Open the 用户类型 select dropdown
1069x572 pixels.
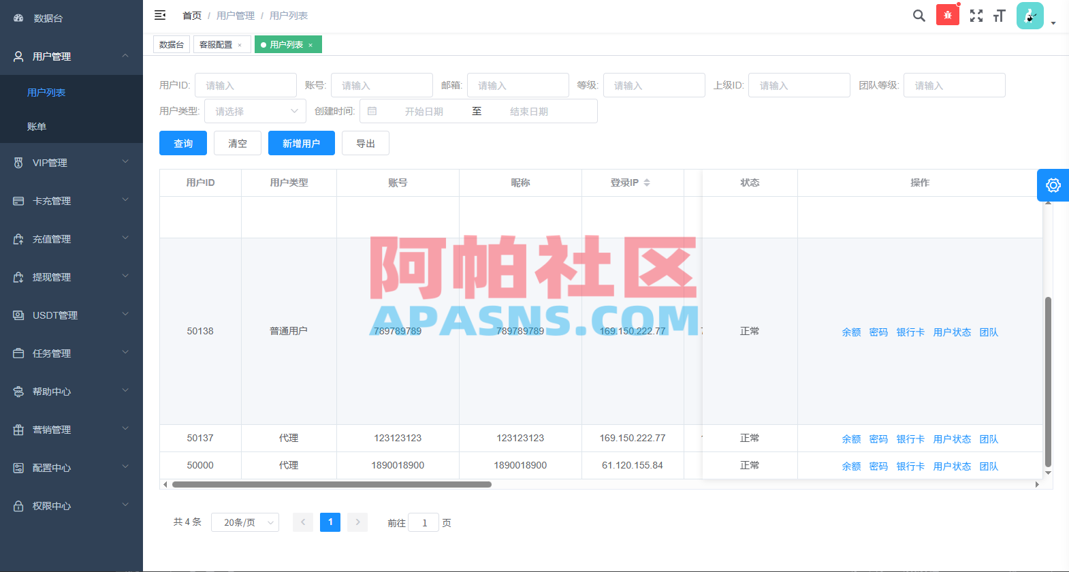pos(255,111)
